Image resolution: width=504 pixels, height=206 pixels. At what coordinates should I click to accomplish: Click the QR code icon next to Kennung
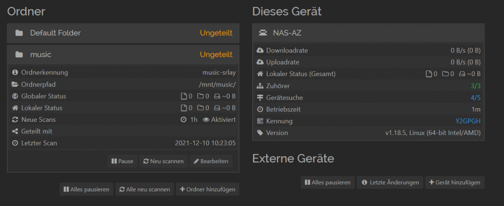click(260, 121)
